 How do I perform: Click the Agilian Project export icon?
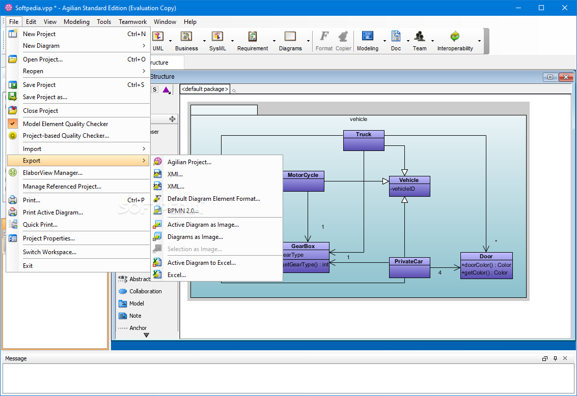coord(157,162)
